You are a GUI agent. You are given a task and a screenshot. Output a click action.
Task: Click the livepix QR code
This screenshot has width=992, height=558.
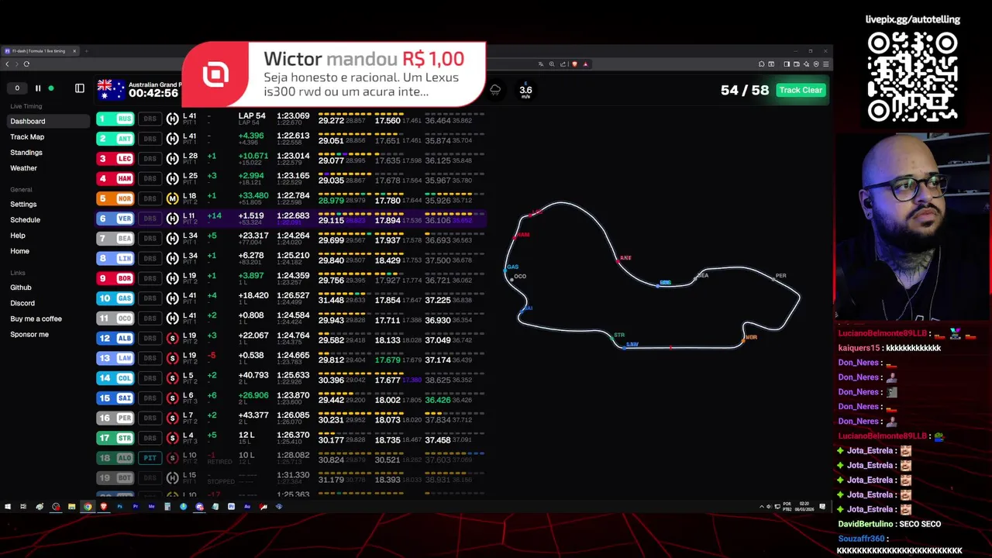[913, 77]
